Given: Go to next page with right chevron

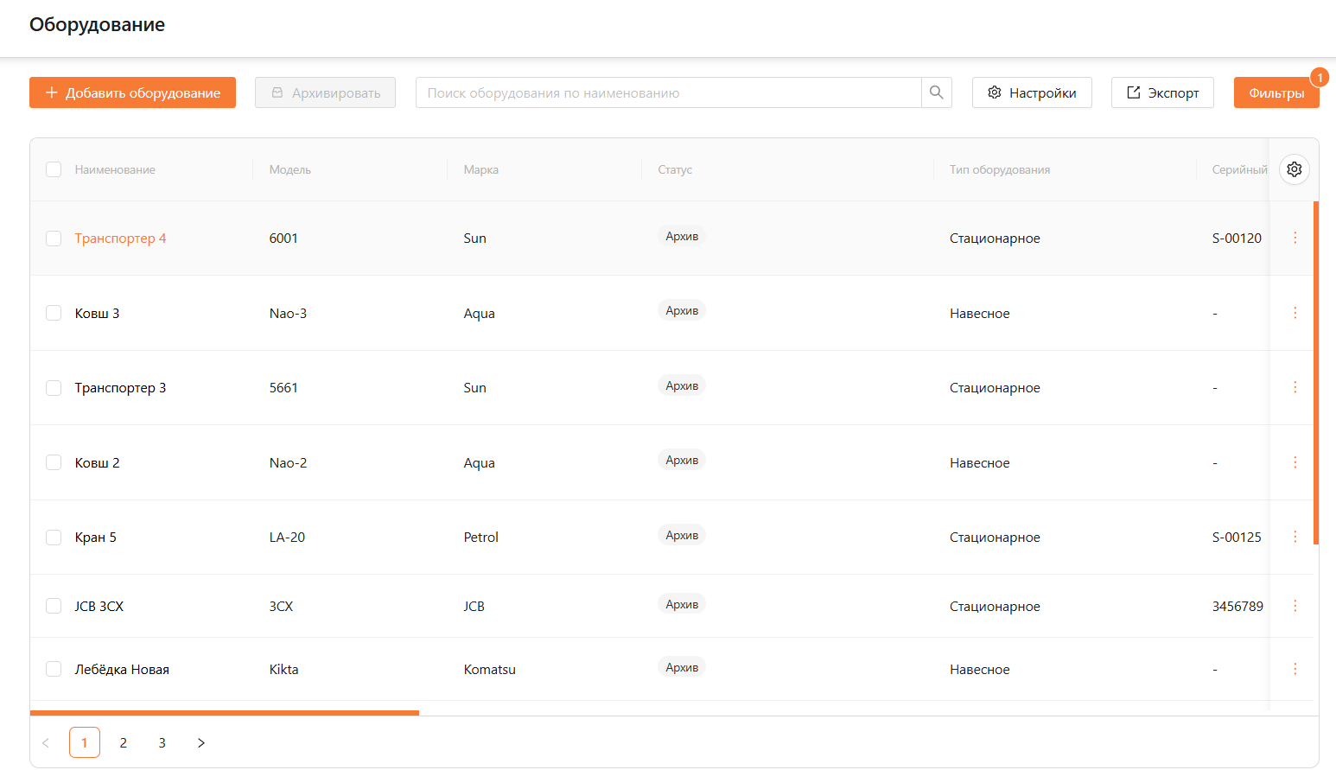Looking at the screenshot, I should [x=201, y=742].
